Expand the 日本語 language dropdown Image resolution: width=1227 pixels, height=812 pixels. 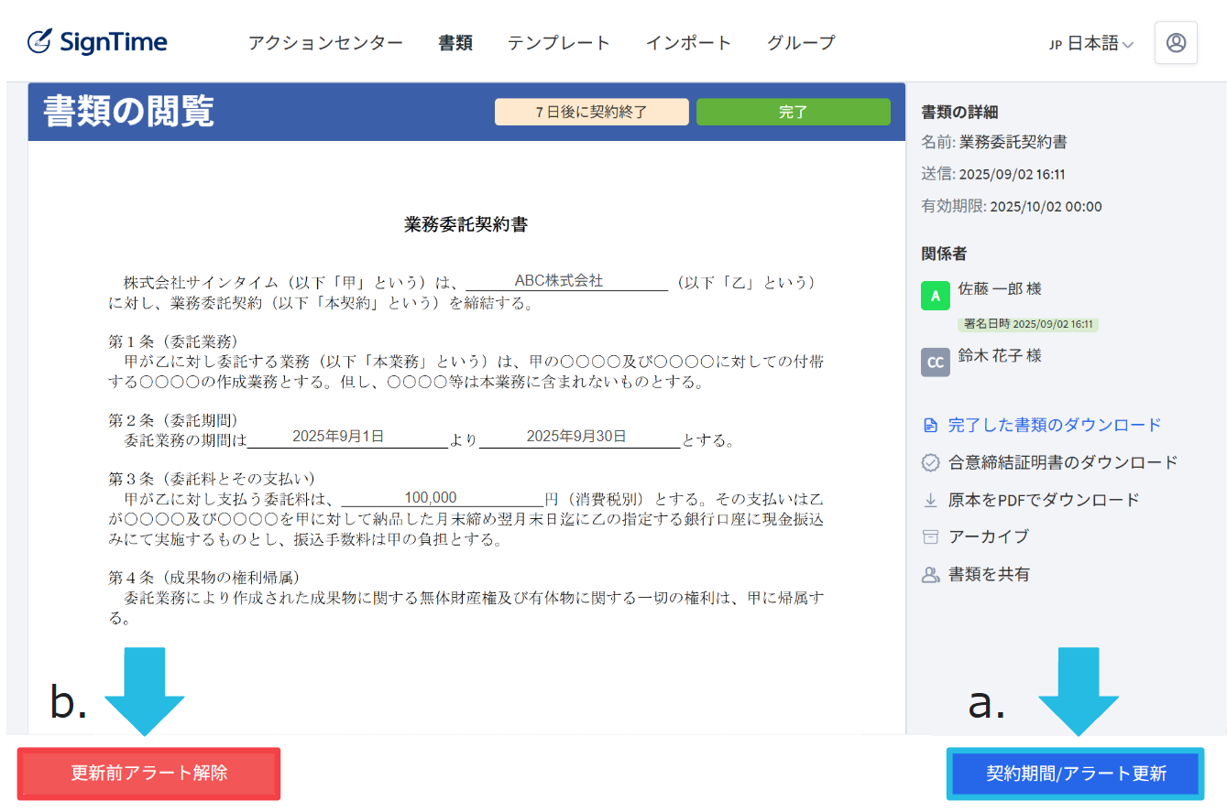pos(1092,43)
